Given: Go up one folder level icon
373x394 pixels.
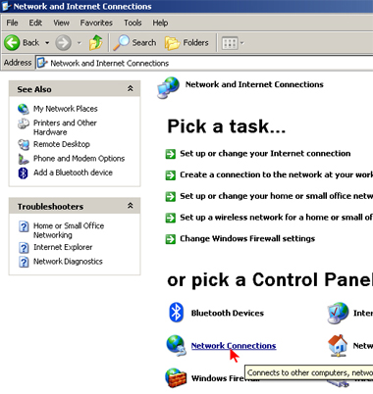Looking at the screenshot, I should point(95,43).
